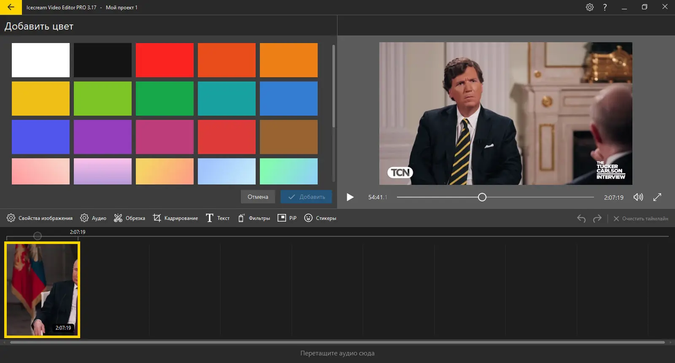Pick the crimson red swatch in third row
Image resolution: width=675 pixels, height=363 pixels.
(227, 137)
